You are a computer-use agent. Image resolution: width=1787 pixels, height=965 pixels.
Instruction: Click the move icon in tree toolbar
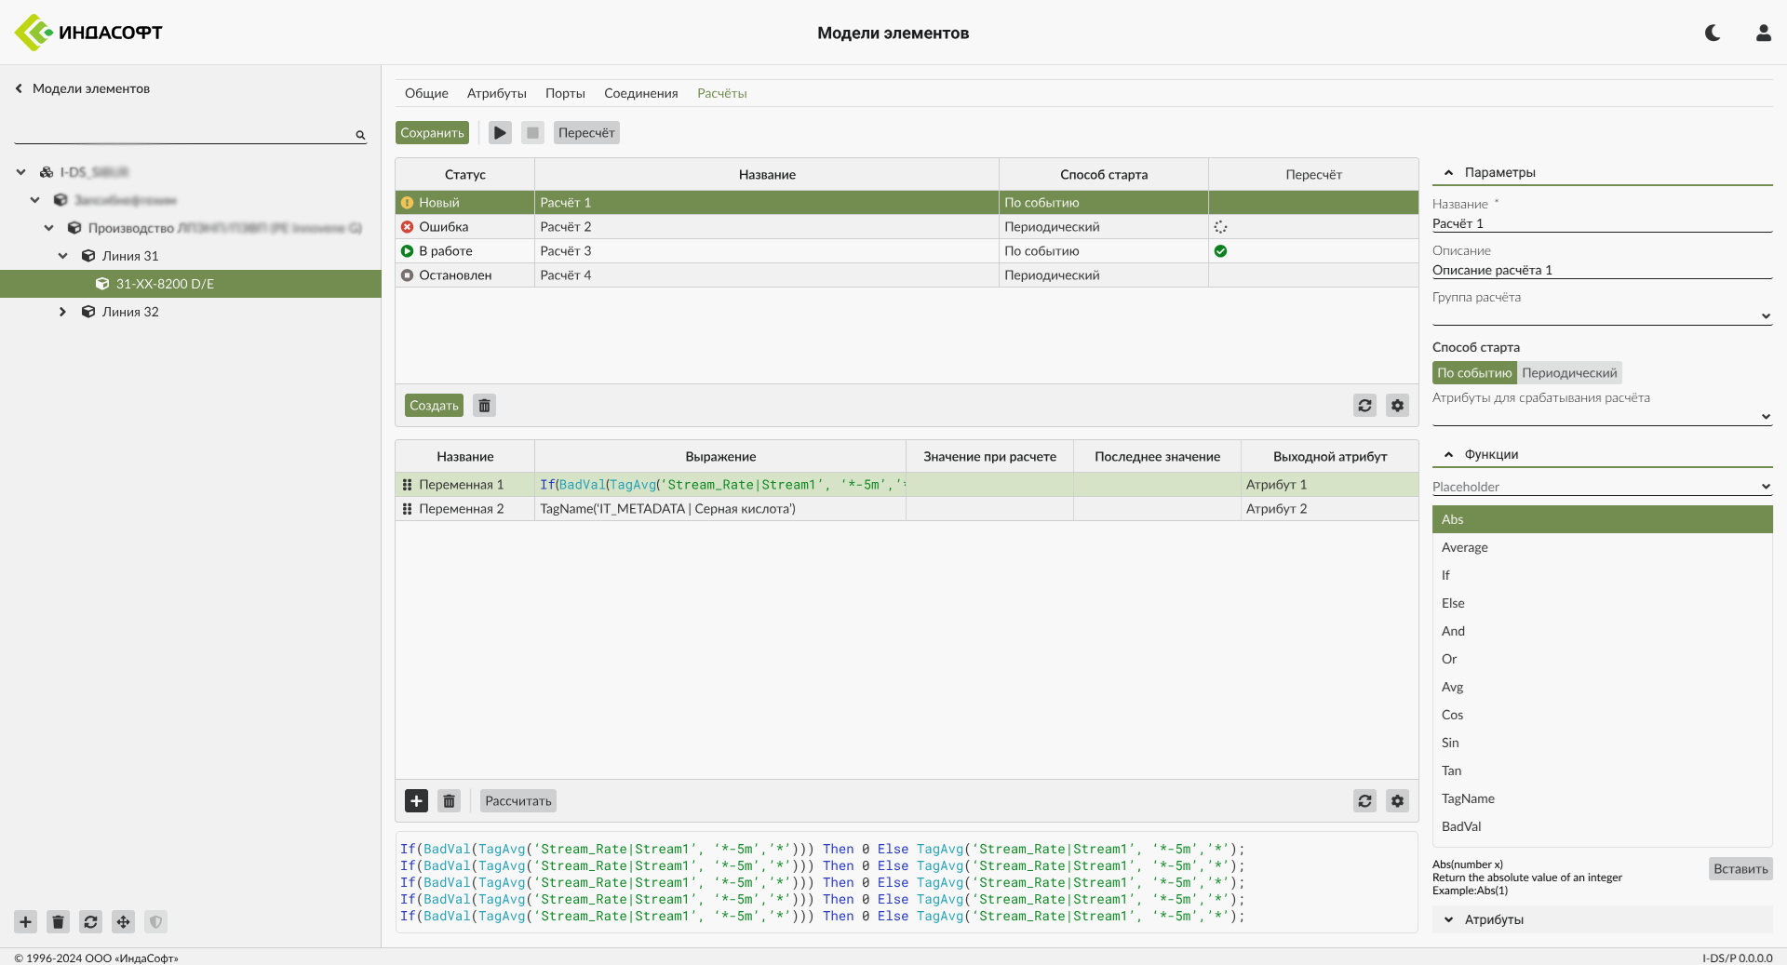[x=123, y=922]
